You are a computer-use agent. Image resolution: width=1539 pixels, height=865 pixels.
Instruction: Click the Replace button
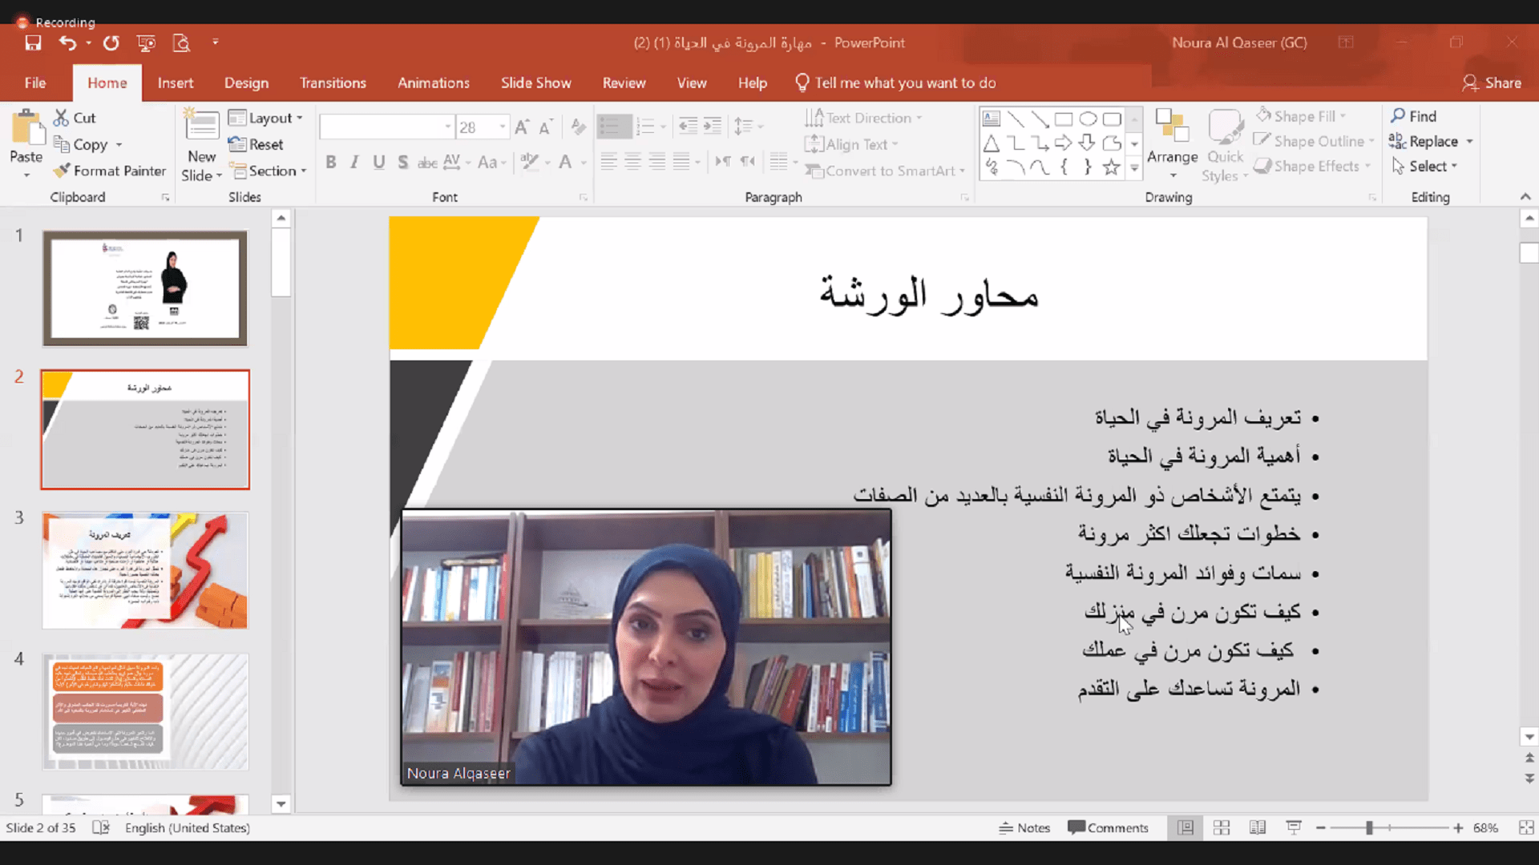(1424, 142)
